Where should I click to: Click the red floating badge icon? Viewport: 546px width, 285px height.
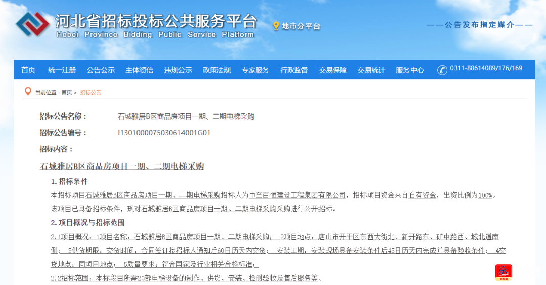(503, 272)
